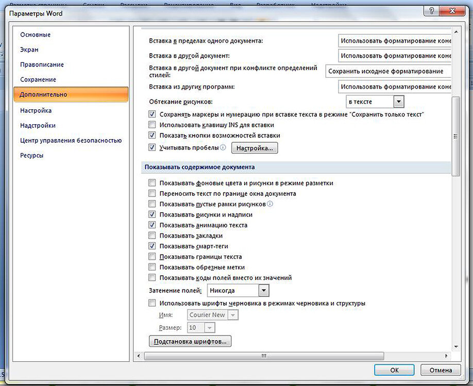Click the vertical scrollbar down arrow
The image size is (473, 386).
tap(456, 347)
